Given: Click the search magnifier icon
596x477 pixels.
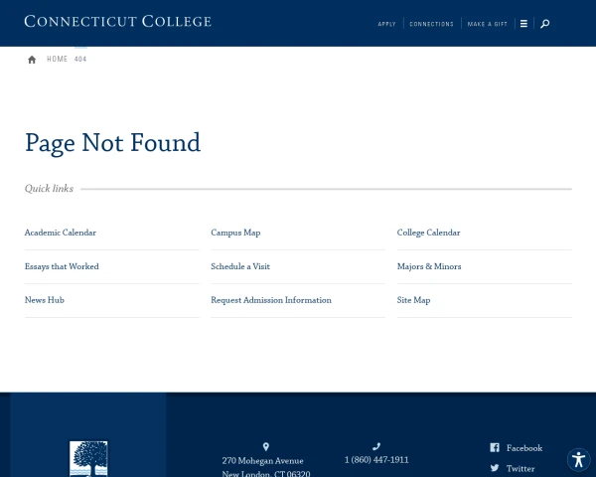Looking at the screenshot, I should coord(544,24).
